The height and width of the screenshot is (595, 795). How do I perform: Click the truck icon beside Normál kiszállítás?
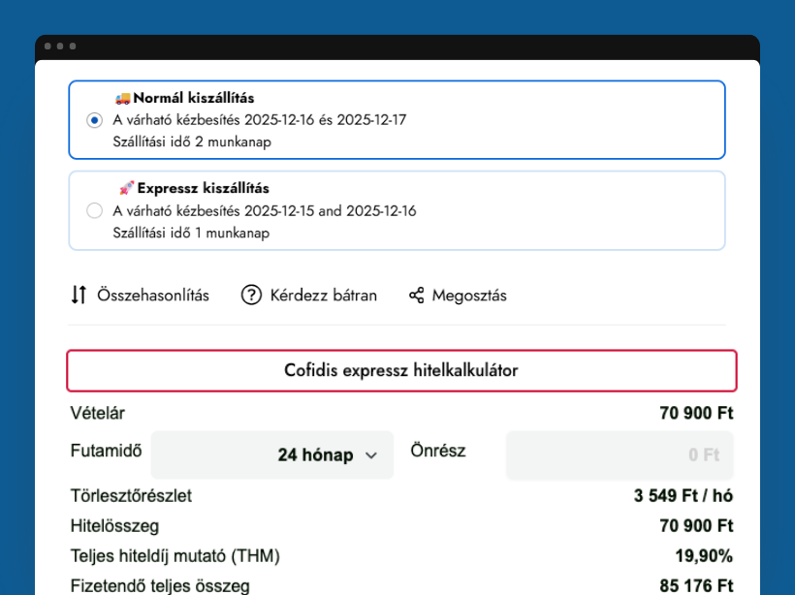122,98
